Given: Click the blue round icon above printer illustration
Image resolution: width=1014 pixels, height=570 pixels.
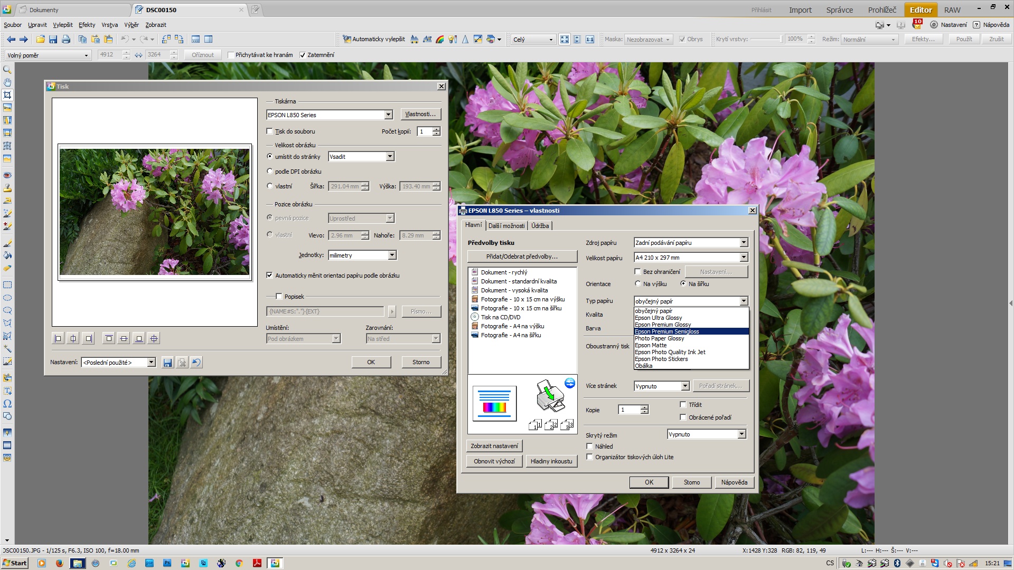Looking at the screenshot, I should [x=569, y=383].
